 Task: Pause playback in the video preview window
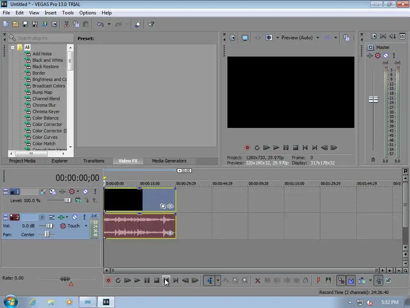tap(286, 148)
